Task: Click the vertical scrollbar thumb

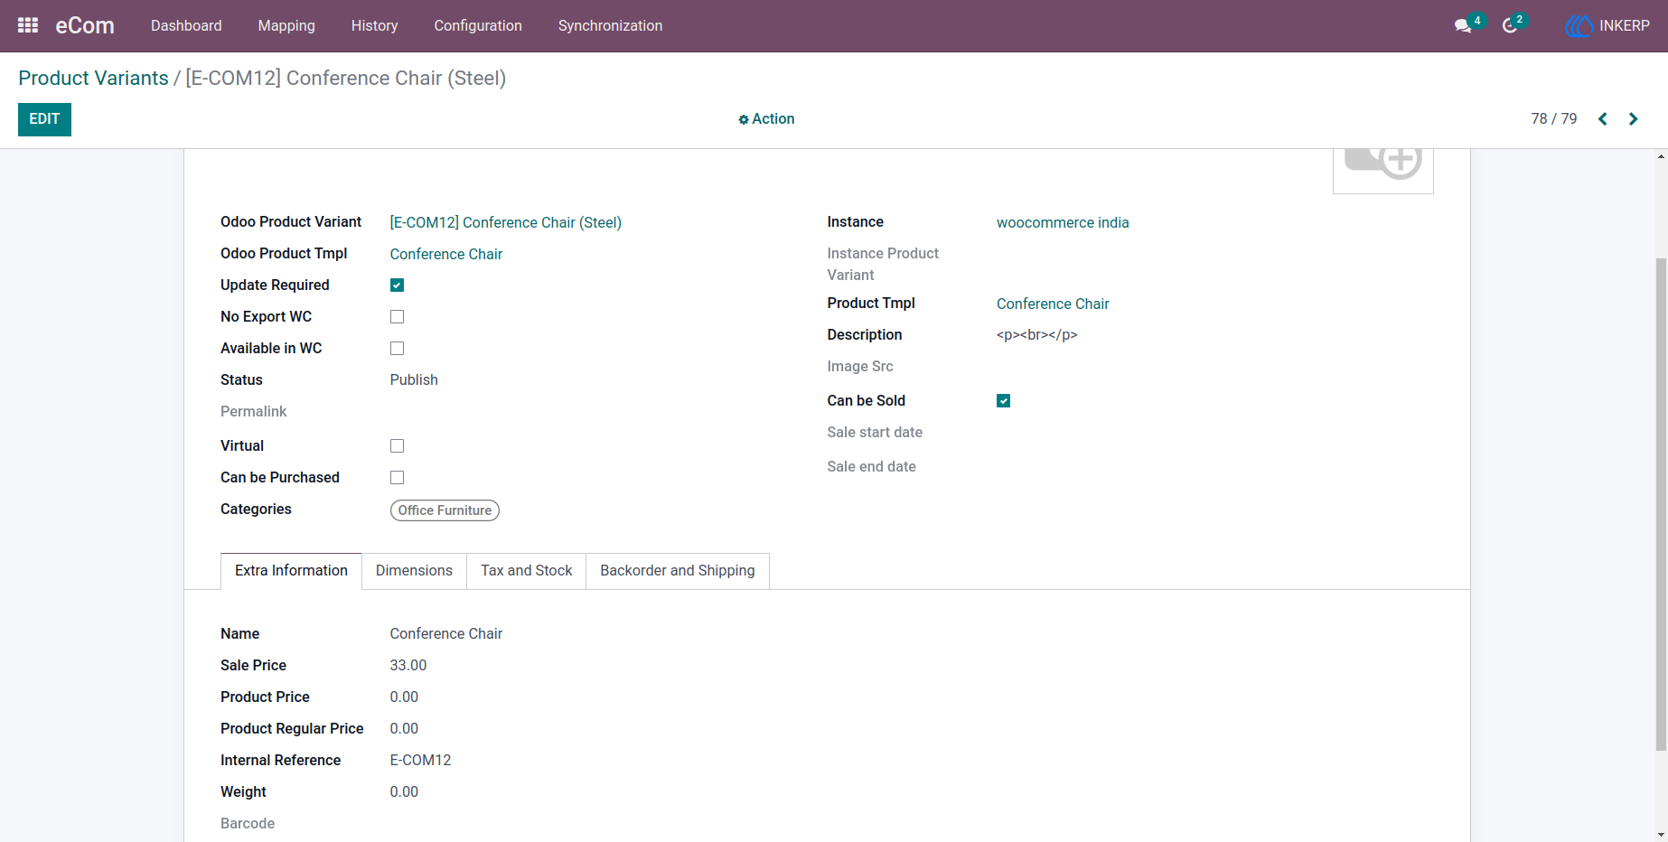Action: pyautogui.click(x=1661, y=504)
